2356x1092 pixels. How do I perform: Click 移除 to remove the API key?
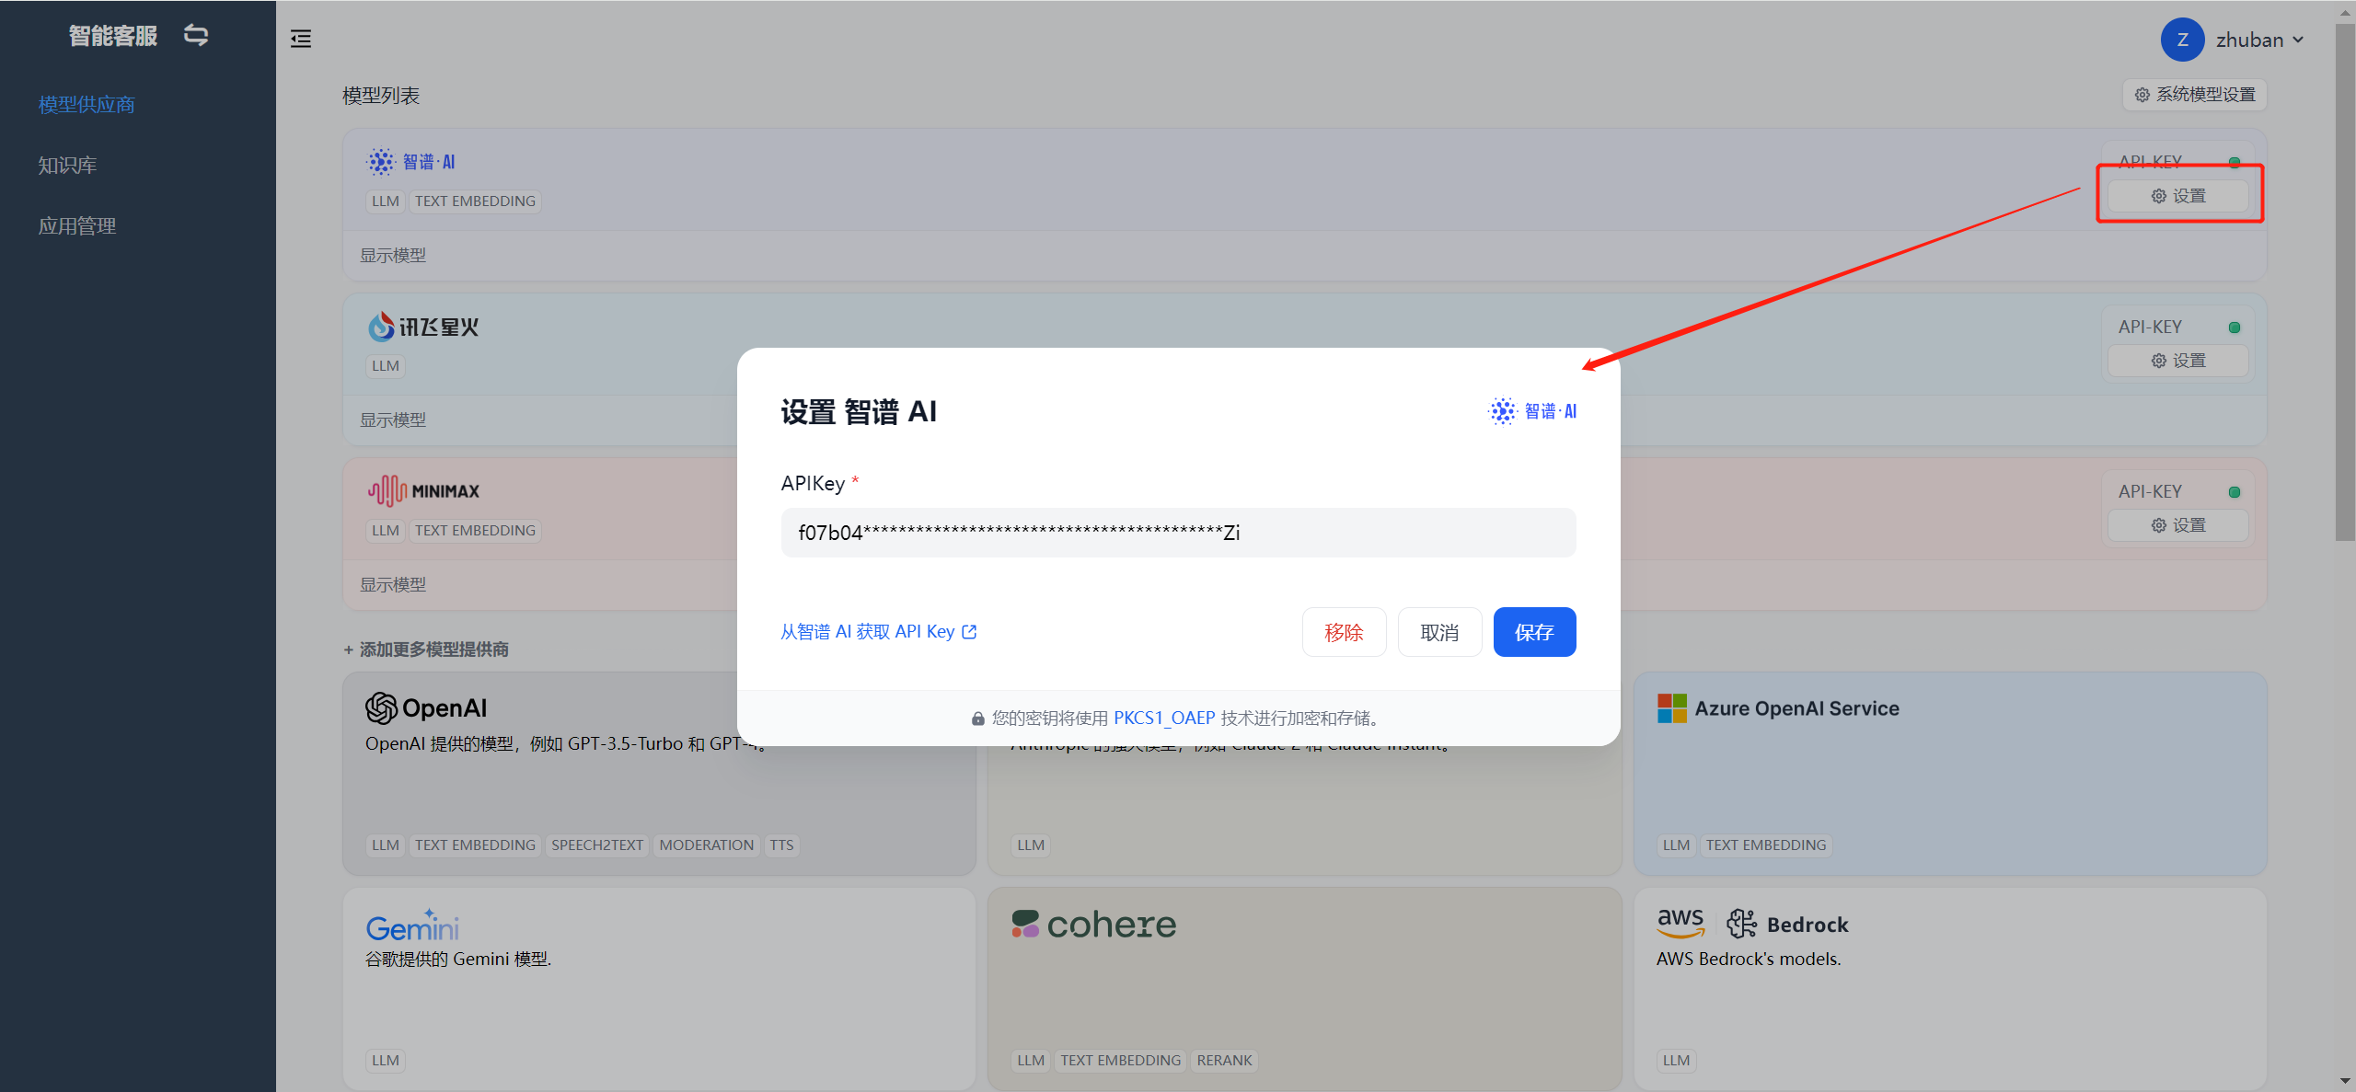(1344, 632)
